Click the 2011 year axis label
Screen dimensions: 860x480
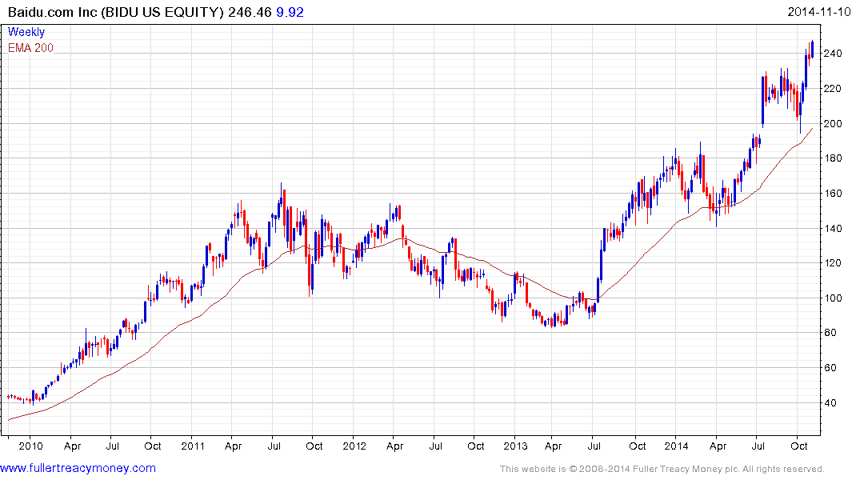coord(193,446)
